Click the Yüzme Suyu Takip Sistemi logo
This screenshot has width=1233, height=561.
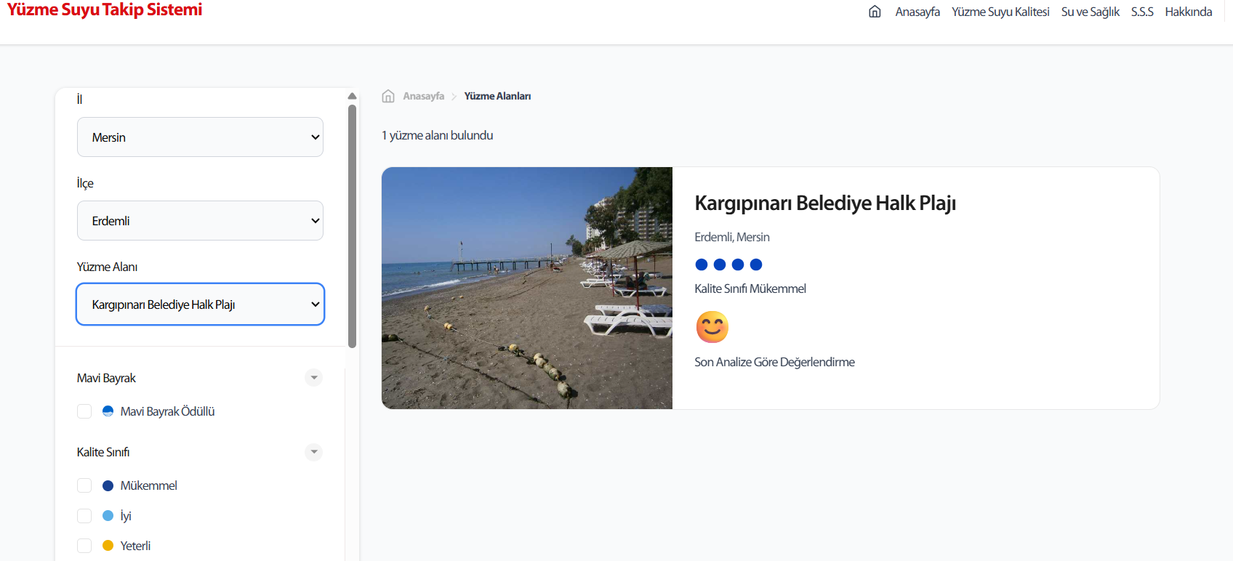click(105, 9)
